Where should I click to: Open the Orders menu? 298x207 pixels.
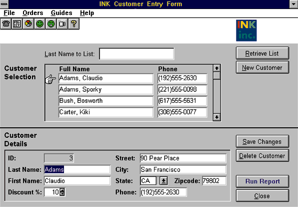pos(32,13)
